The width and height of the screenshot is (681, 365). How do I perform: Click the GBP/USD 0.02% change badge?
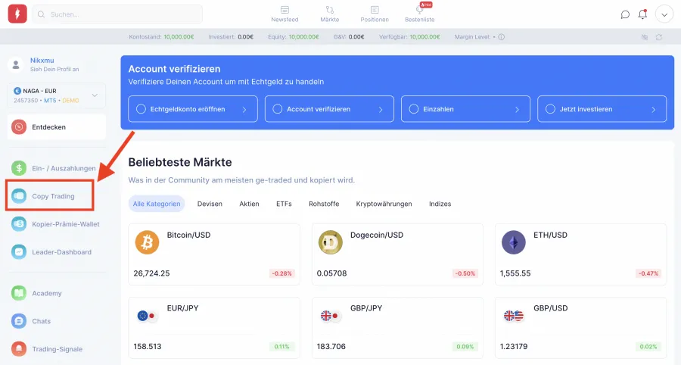(648, 347)
